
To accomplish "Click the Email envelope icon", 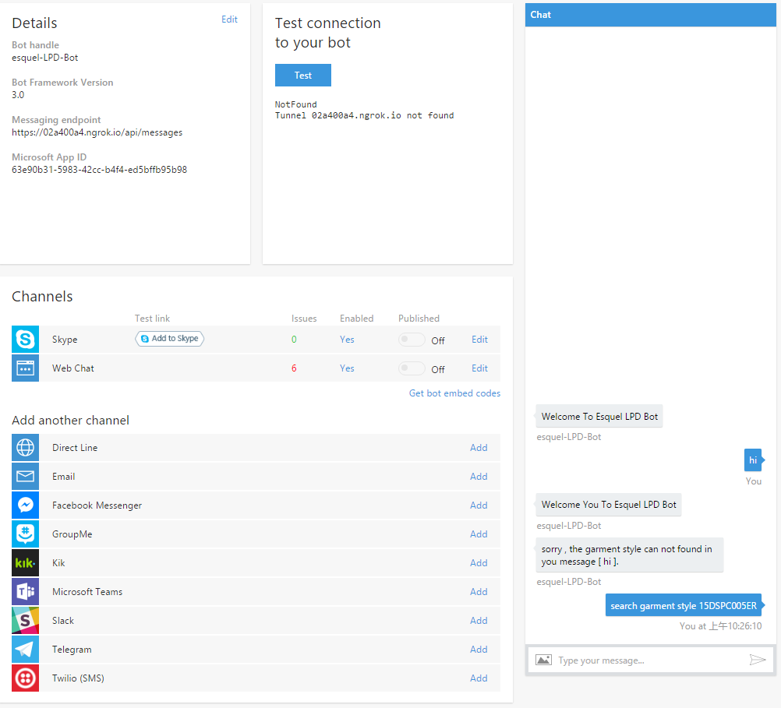I will click(26, 476).
